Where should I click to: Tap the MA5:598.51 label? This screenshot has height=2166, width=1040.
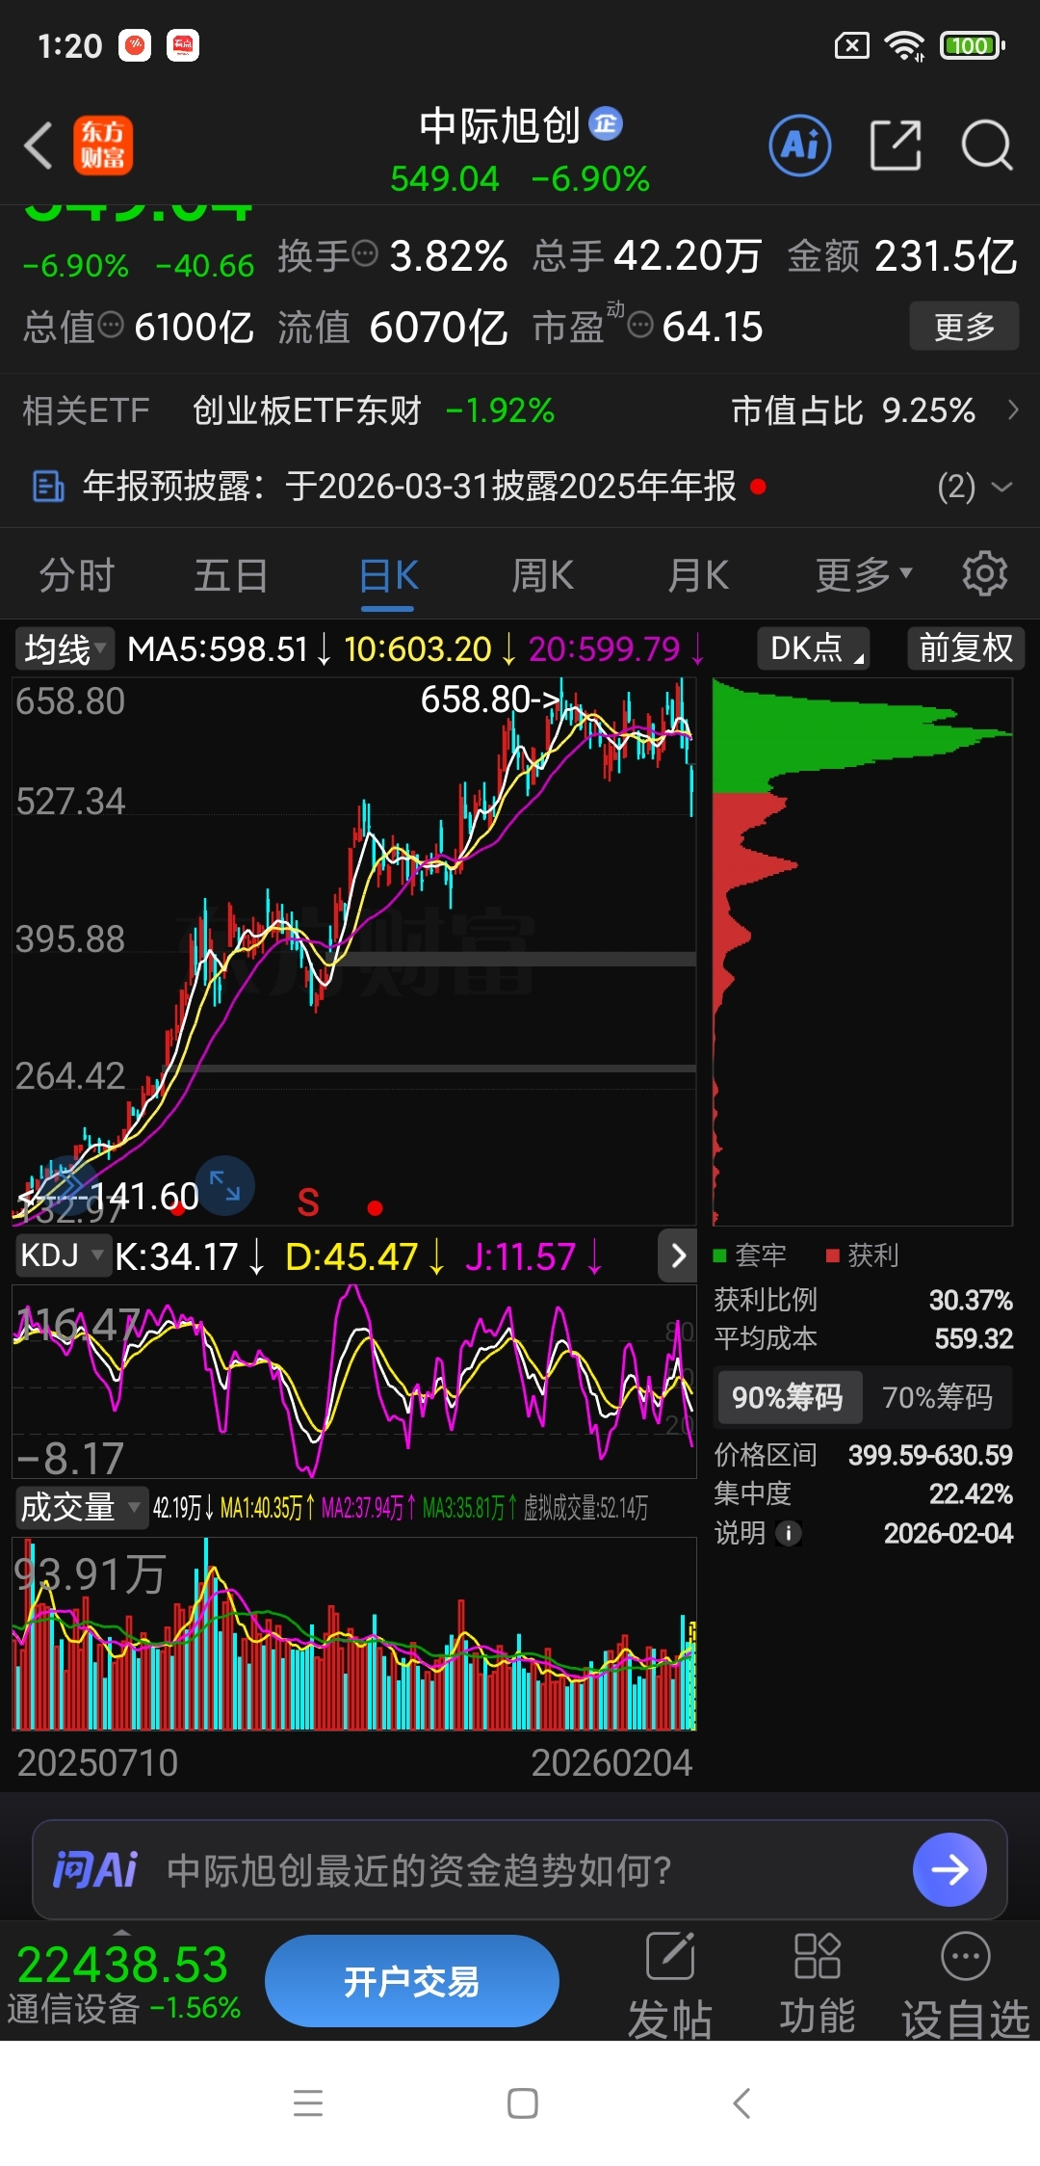click(218, 648)
